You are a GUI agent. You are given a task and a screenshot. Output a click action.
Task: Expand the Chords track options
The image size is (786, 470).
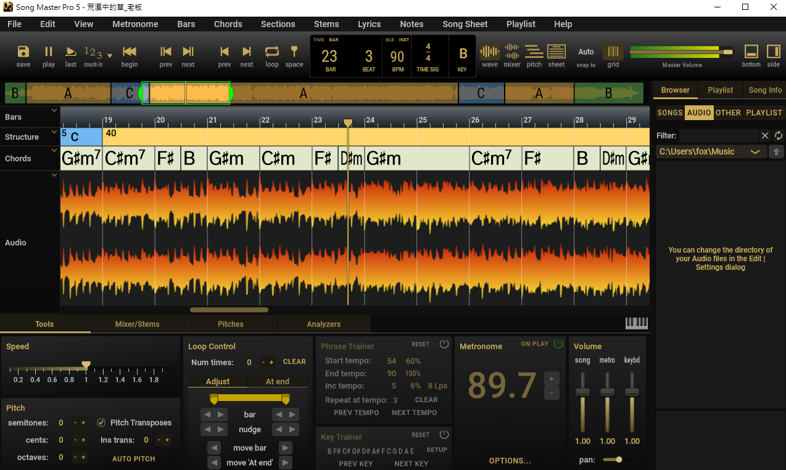pos(54,150)
